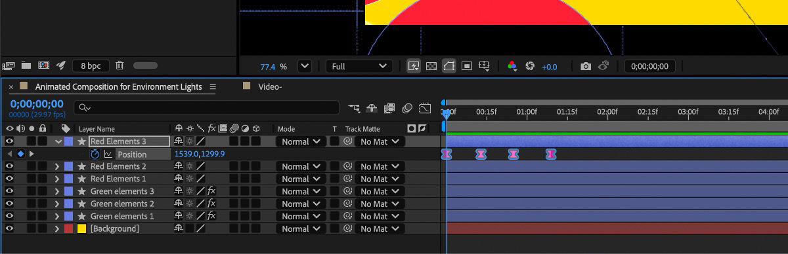Hide the Green elements 1 layer
The width and height of the screenshot is (788, 254).
(9, 216)
